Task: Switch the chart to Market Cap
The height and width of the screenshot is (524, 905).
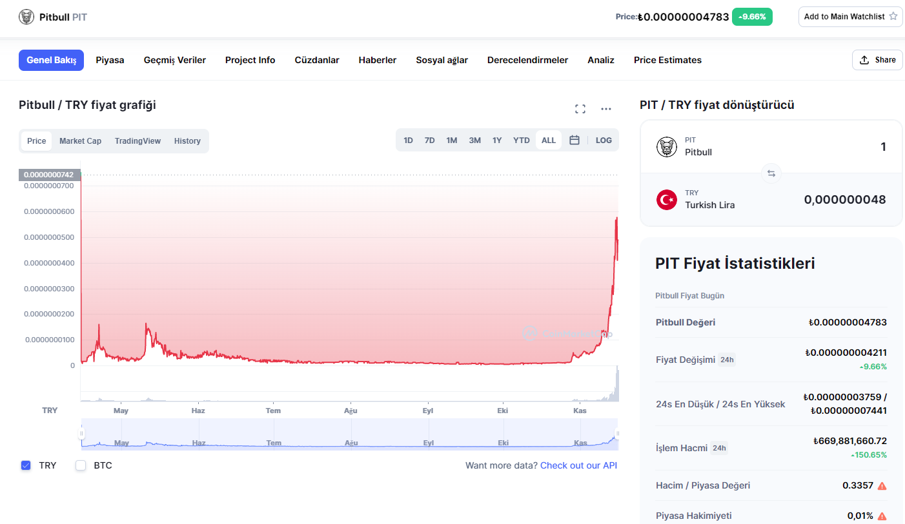Action: click(x=81, y=141)
